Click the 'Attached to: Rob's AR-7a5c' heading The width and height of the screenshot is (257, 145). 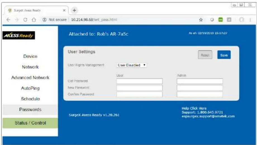click(x=99, y=34)
